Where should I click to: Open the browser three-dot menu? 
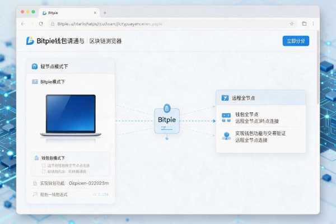313,24
